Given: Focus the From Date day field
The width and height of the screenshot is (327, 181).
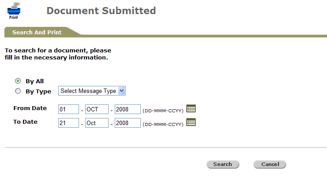Looking at the screenshot, I should [68, 109].
